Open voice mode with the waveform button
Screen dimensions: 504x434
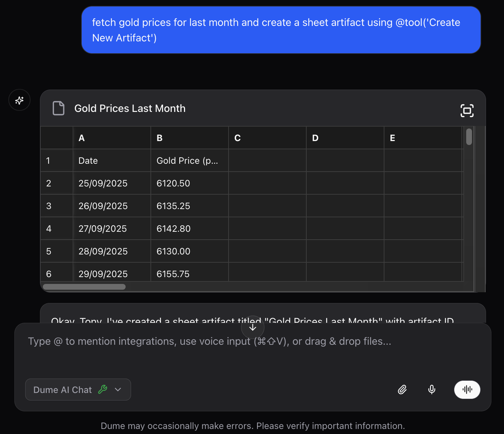467,390
